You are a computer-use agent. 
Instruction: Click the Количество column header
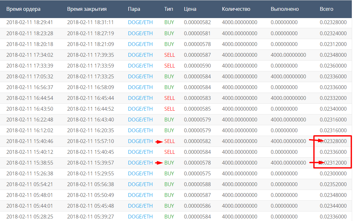(x=236, y=9)
